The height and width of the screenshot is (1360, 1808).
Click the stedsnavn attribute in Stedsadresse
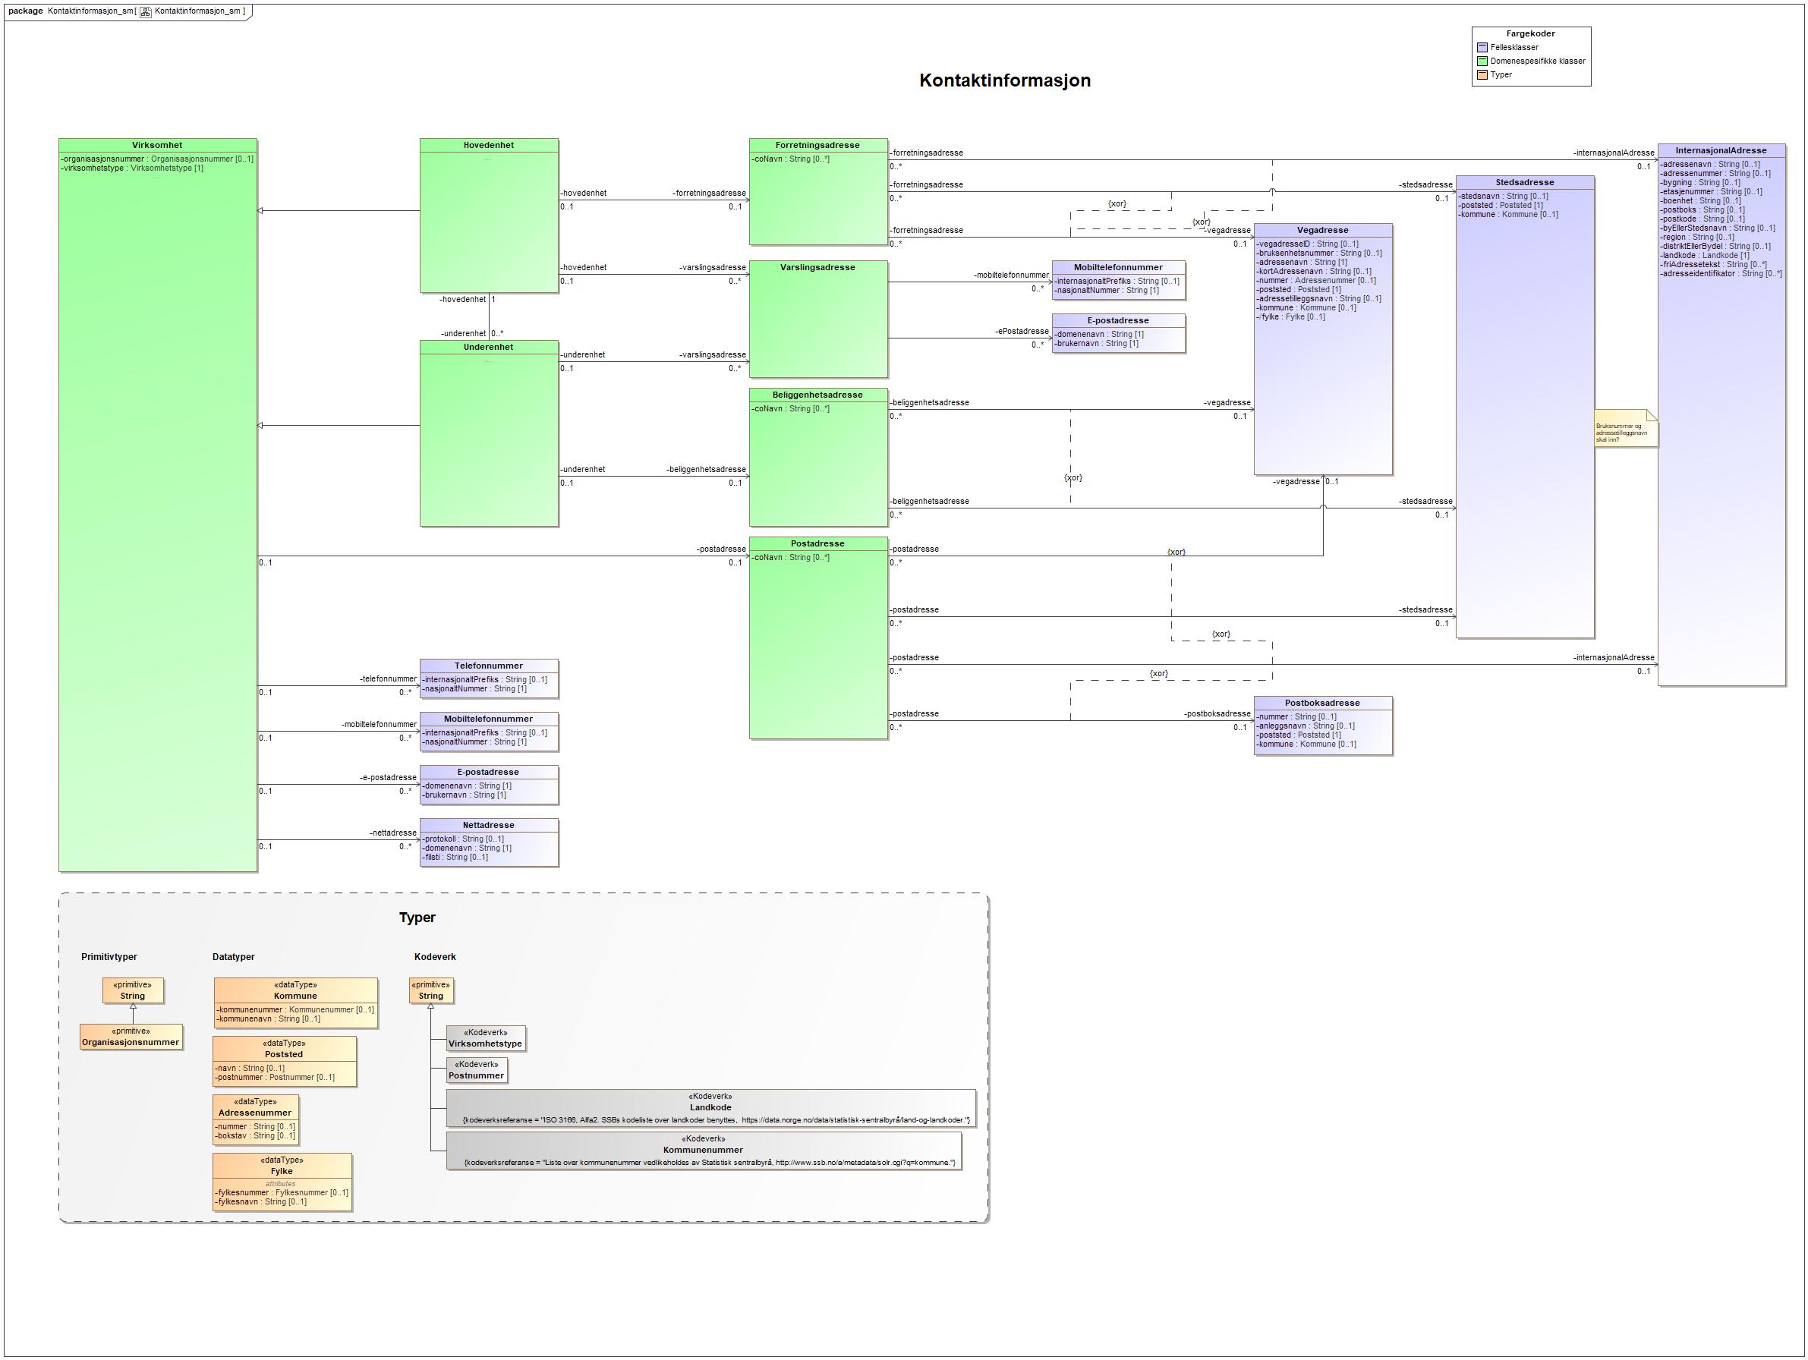pos(1503,196)
